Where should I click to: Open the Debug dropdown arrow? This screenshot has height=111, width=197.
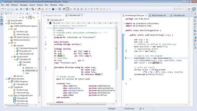(24, 9)
